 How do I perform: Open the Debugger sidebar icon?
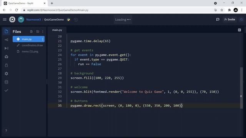[6, 48]
